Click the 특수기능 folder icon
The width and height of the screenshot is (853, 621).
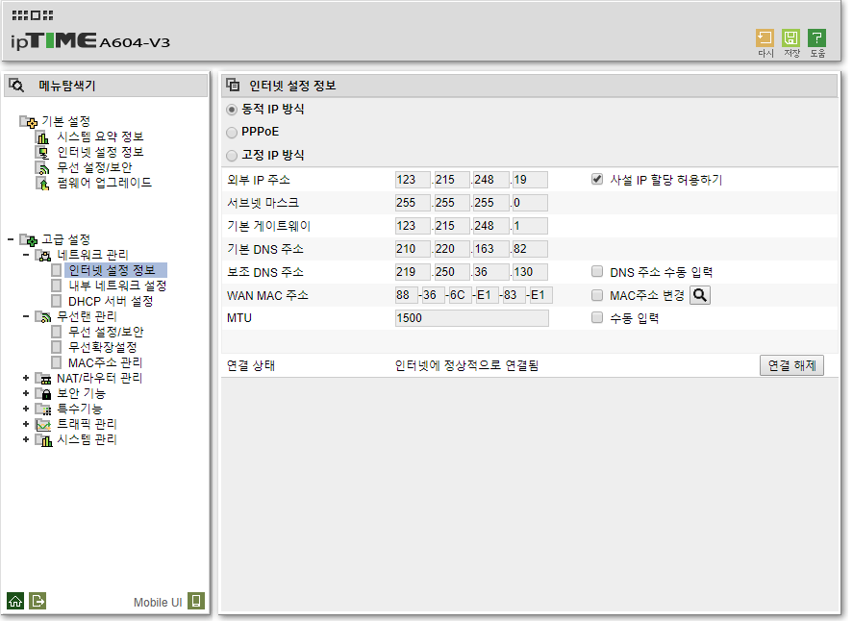point(43,409)
